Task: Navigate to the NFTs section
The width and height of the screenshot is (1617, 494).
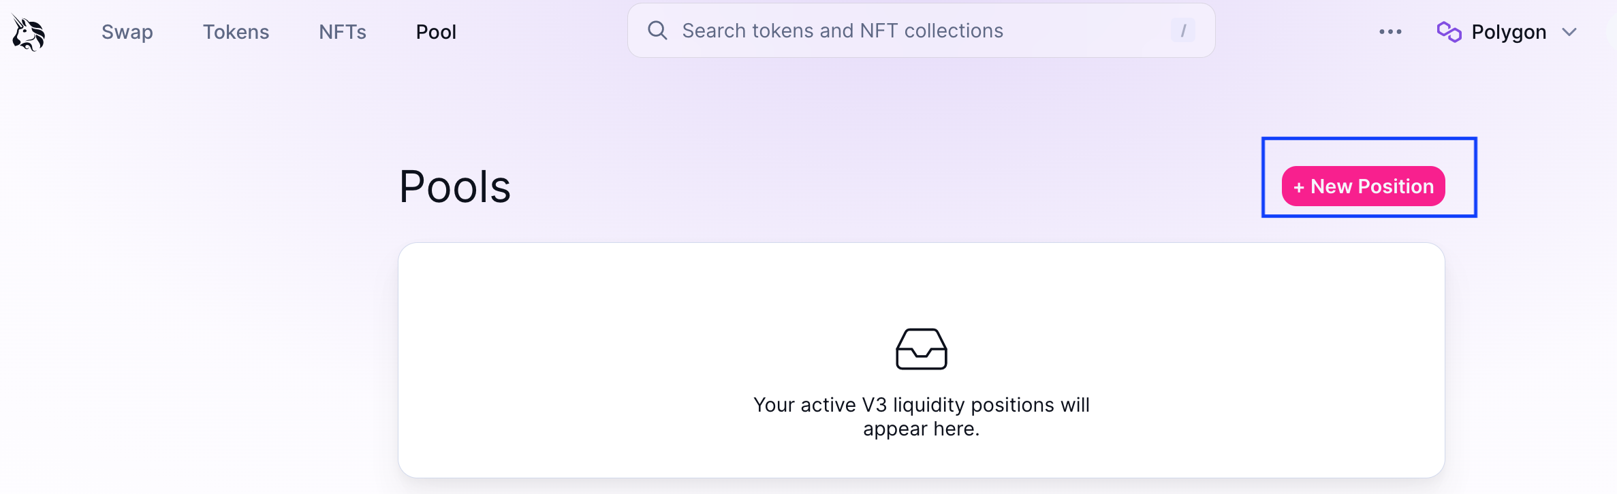Action: tap(342, 32)
